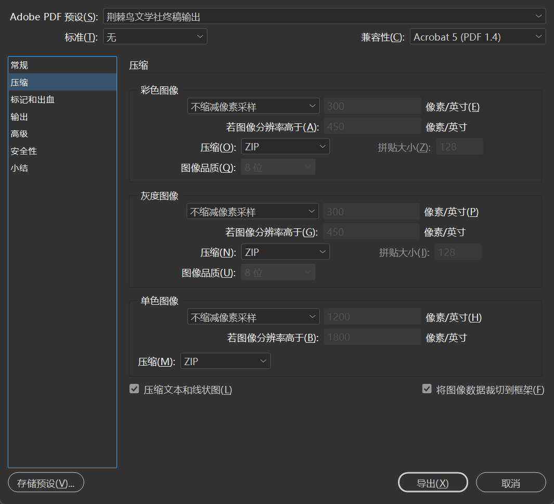The height and width of the screenshot is (504, 554).
Task: Open 彩色图像 压缩 ZIP dropdown
Action: point(285,147)
